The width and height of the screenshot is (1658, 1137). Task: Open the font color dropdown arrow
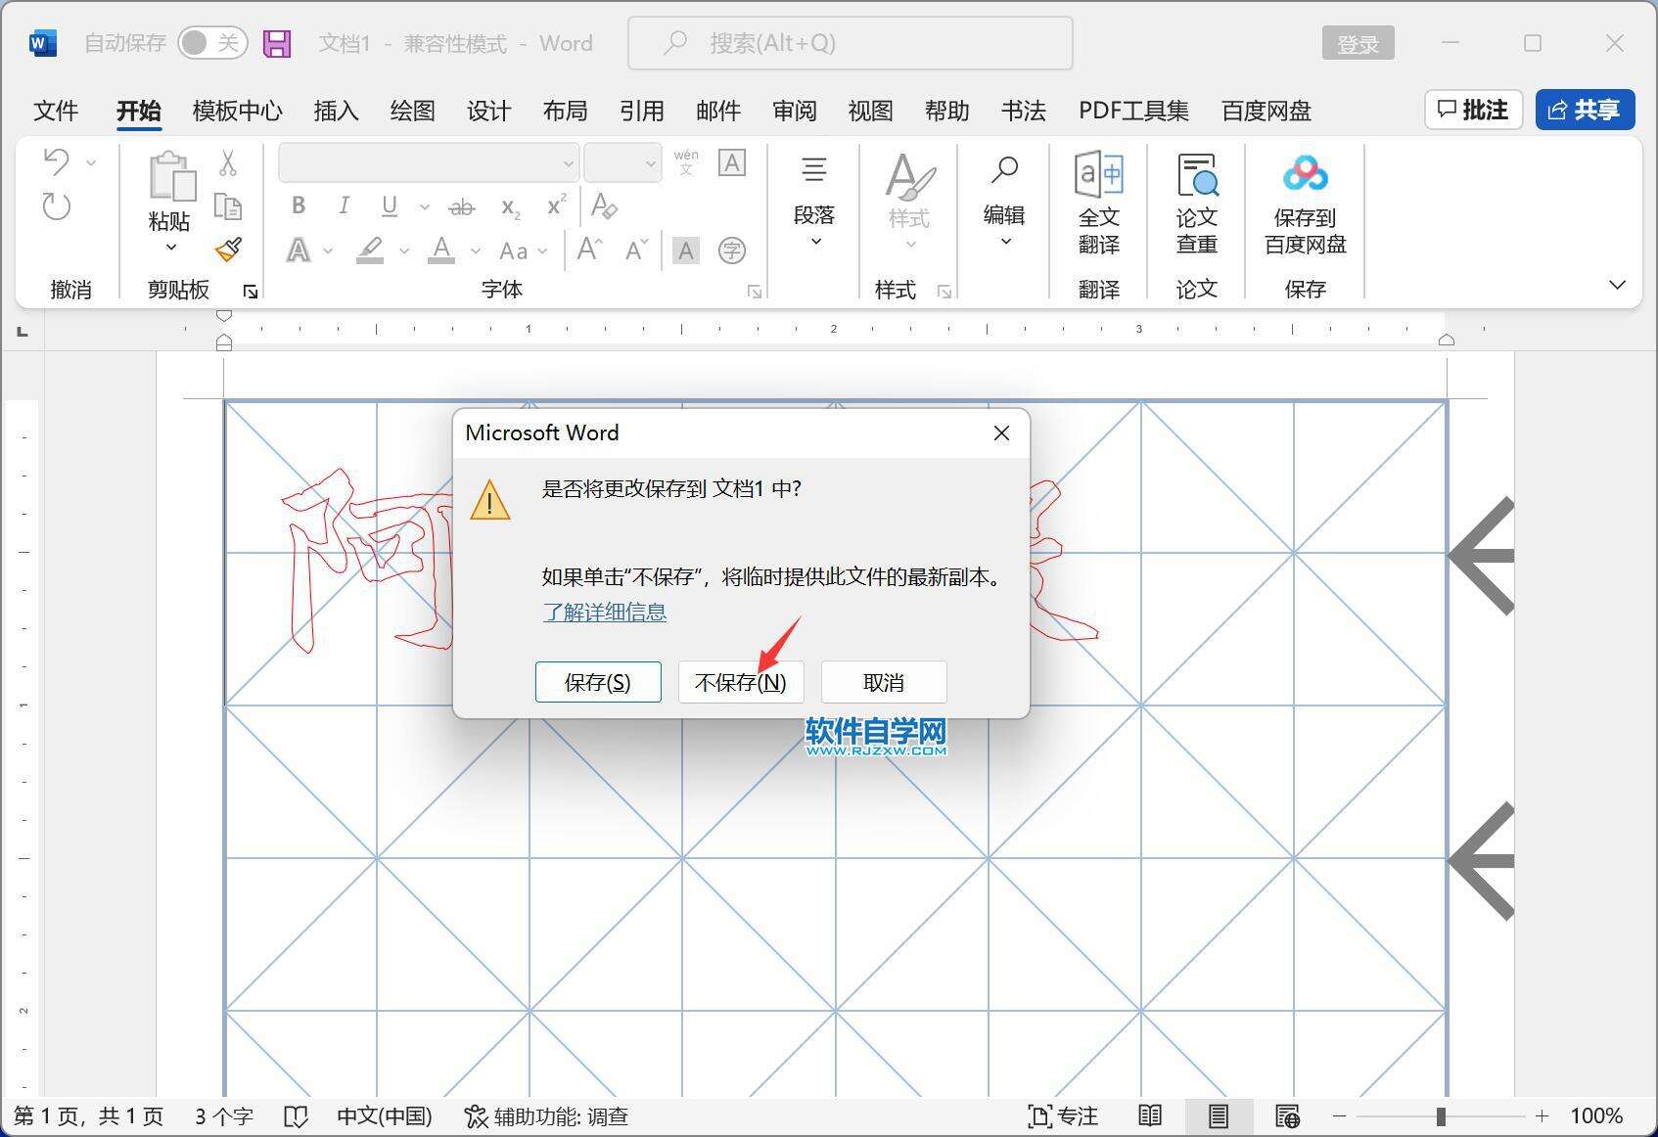pos(476,251)
